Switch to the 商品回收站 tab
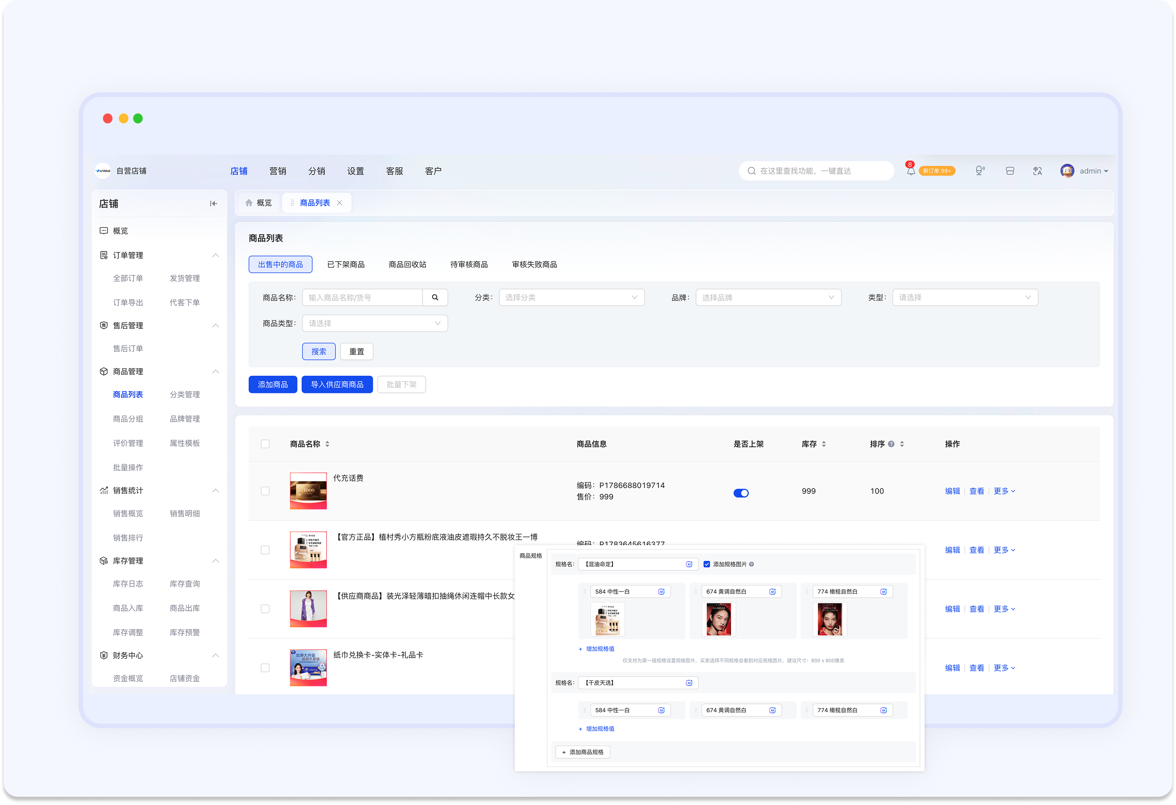1176x805 pixels. [x=407, y=265]
